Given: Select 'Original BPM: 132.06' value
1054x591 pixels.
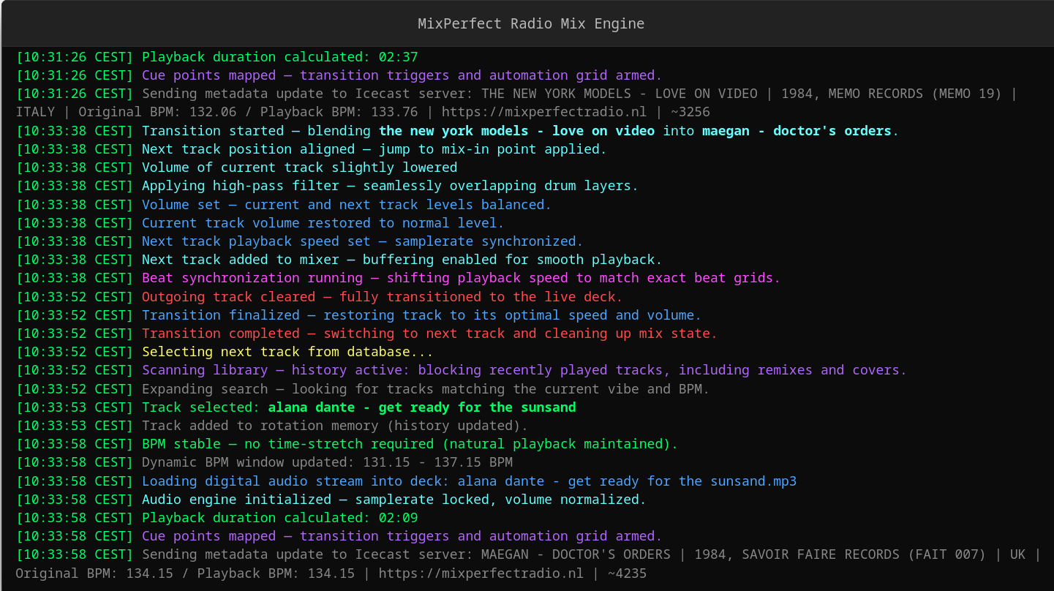Looking at the screenshot, I should tap(157, 112).
